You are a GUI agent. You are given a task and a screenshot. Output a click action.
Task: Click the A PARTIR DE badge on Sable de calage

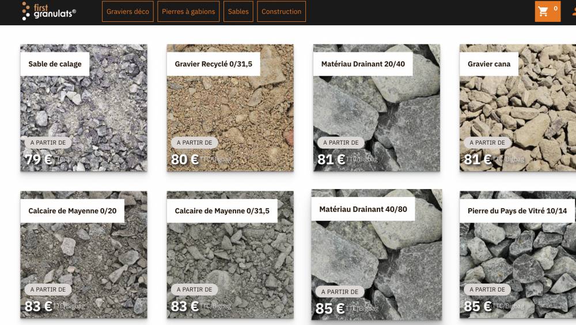tap(48, 143)
